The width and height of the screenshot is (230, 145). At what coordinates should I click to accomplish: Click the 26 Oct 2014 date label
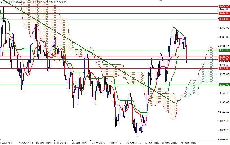pyautogui.click(x=79, y=143)
